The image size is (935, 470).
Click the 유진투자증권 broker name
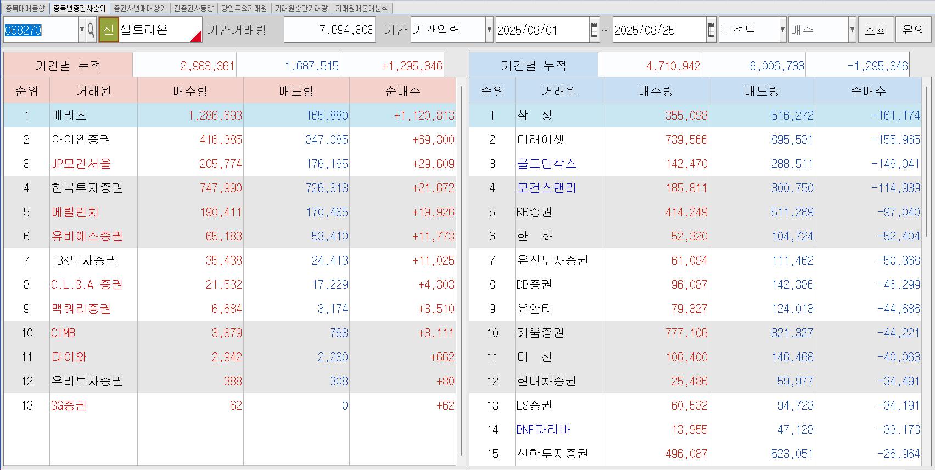click(x=553, y=260)
